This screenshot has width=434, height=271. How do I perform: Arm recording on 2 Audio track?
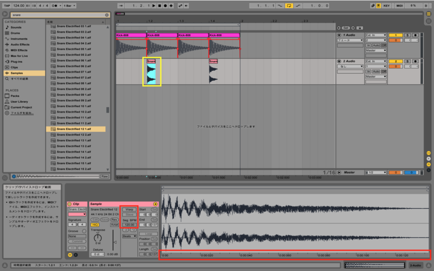415,61
